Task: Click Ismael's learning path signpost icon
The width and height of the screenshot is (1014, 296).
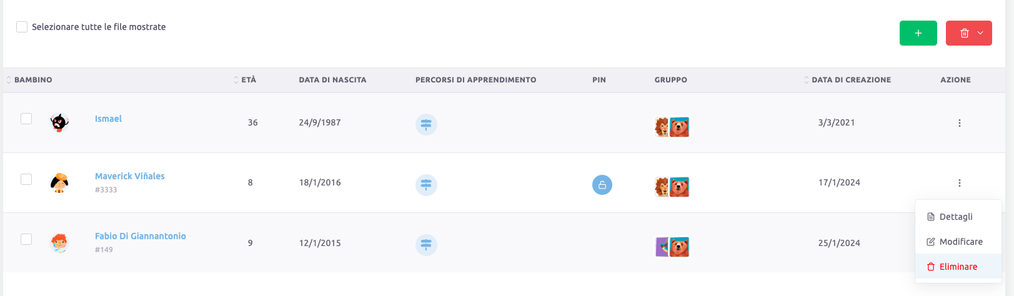Action: coord(426,125)
